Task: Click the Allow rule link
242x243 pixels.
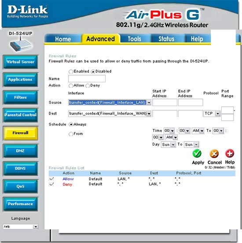Action: click(x=68, y=179)
